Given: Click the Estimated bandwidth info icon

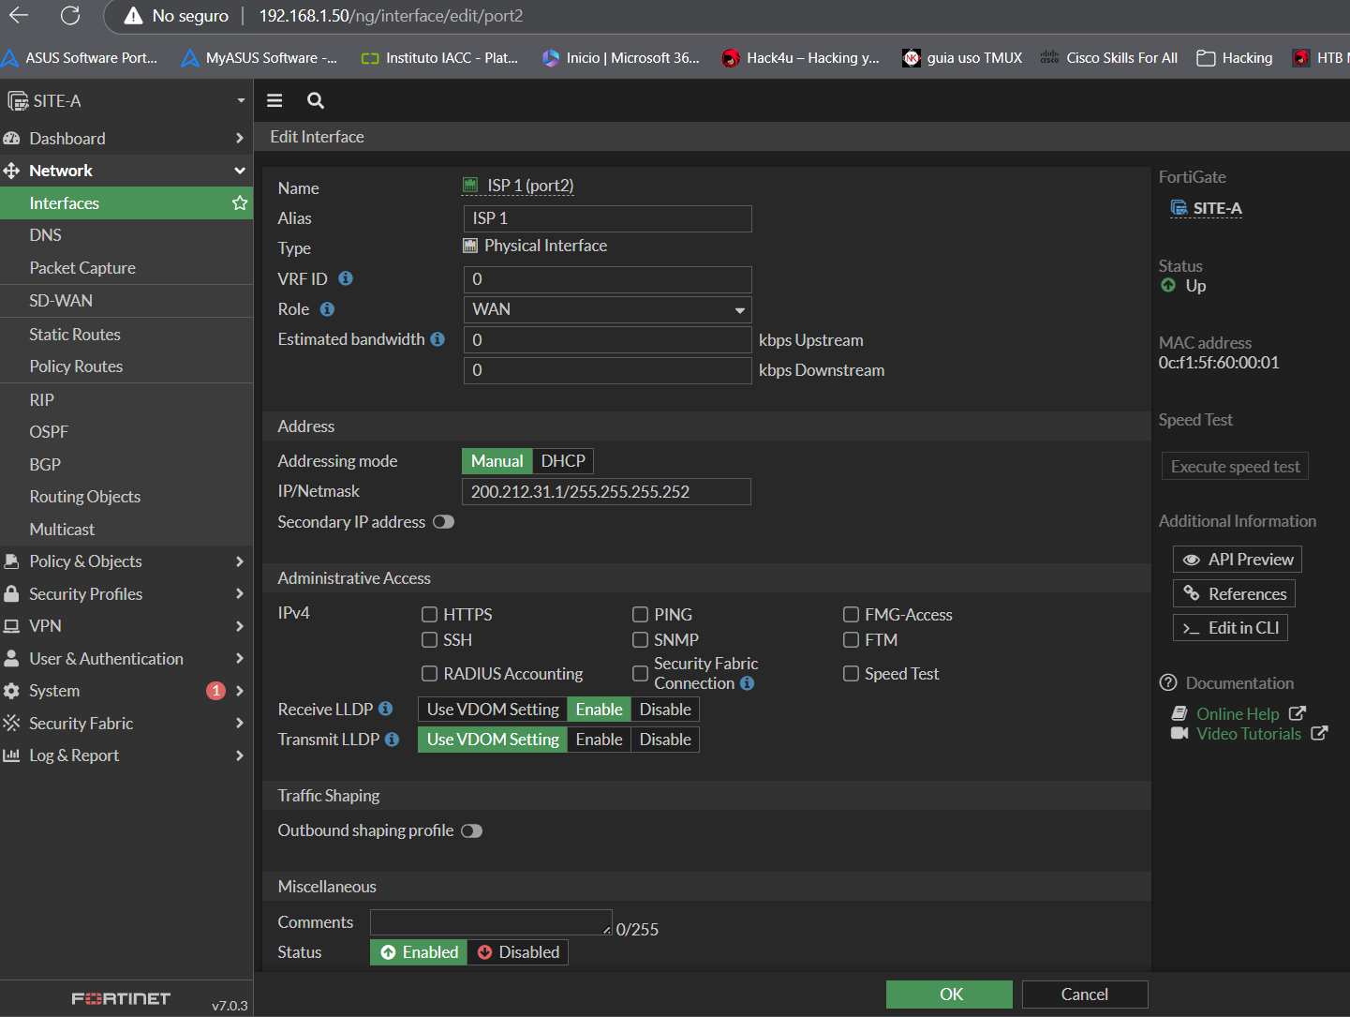Looking at the screenshot, I should pos(438,339).
